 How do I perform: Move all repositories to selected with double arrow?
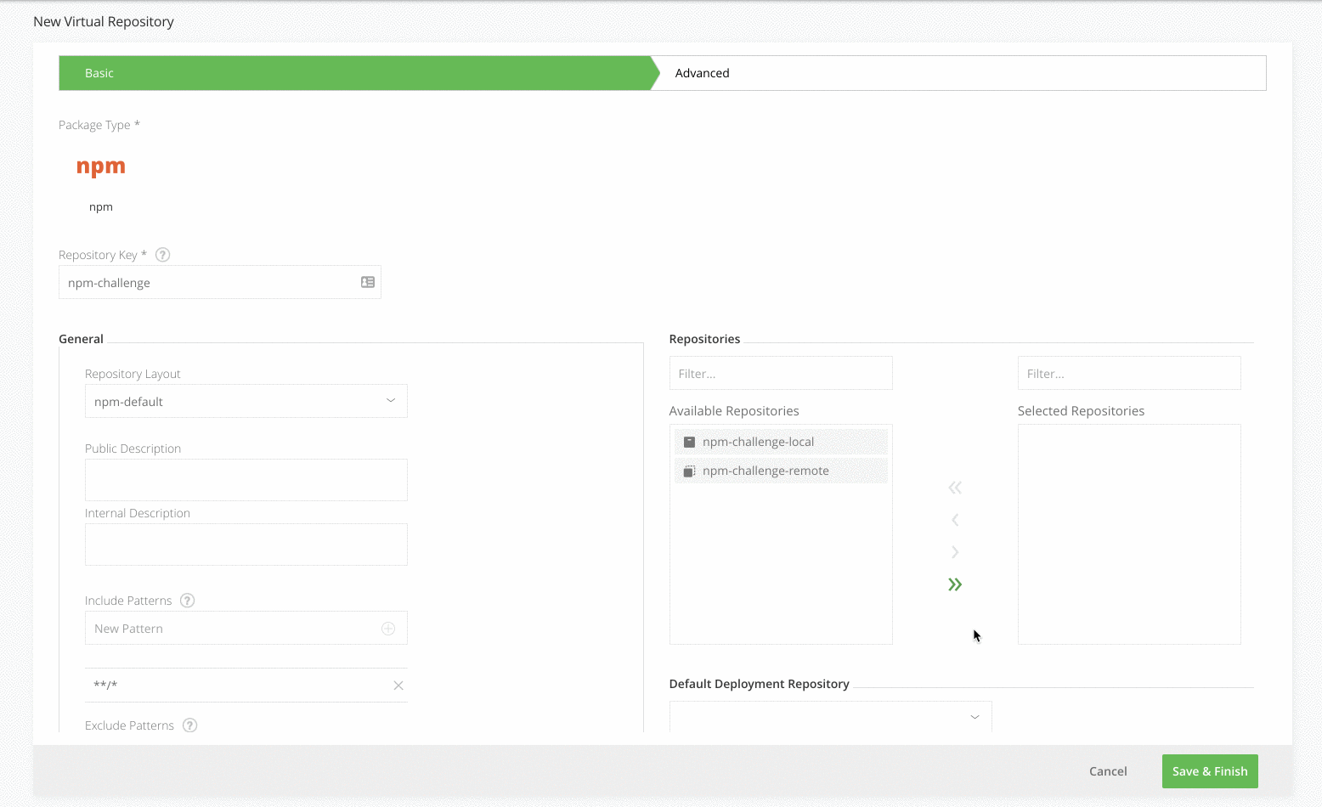coord(955,584)
